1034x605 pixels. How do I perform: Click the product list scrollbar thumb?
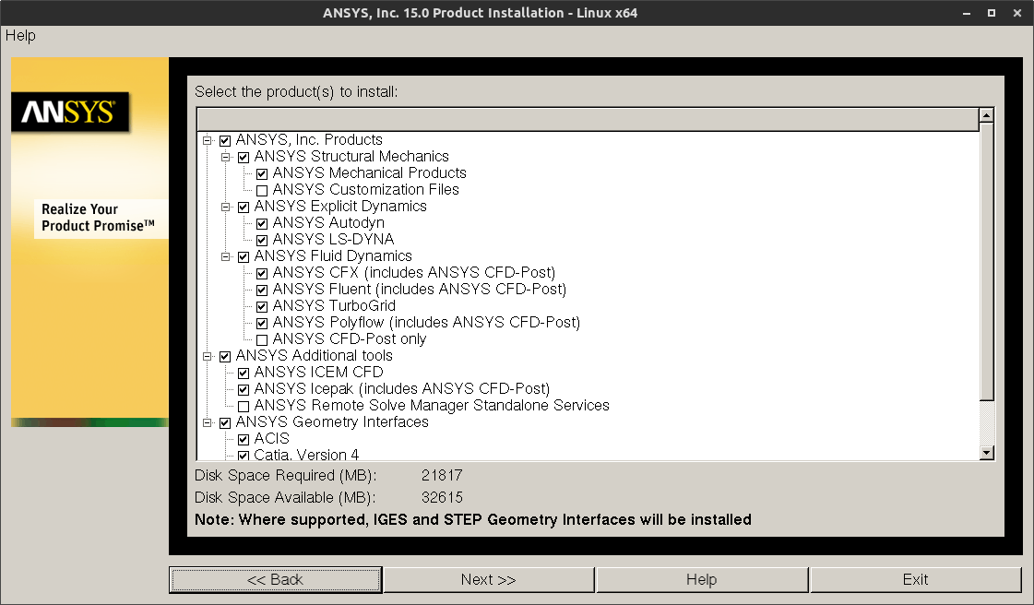(x=987, y=262)
